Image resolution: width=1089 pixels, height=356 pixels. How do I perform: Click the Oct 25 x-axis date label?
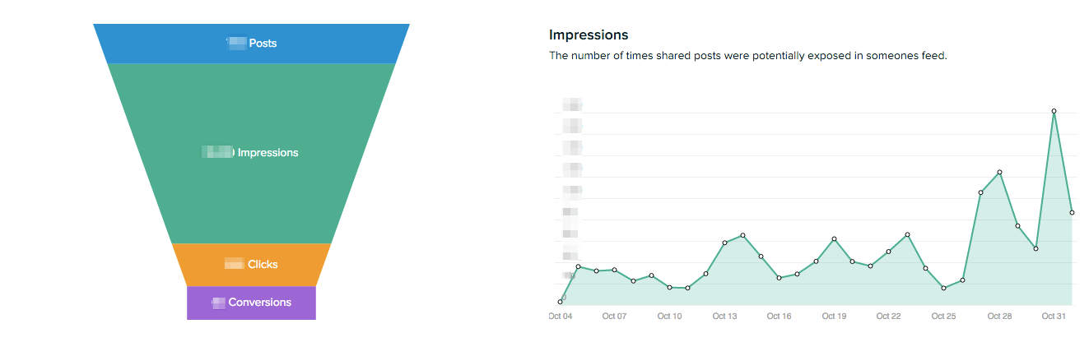(944, 317)
